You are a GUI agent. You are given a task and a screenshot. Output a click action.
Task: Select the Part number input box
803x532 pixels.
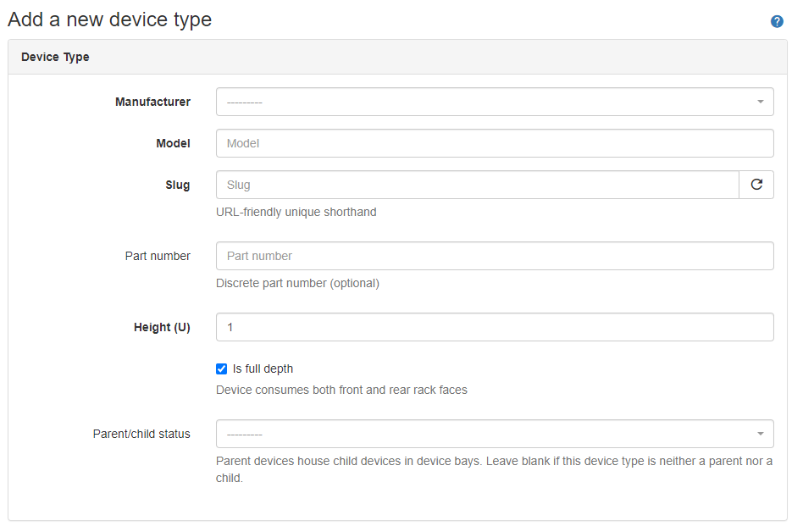coord(495,256)
